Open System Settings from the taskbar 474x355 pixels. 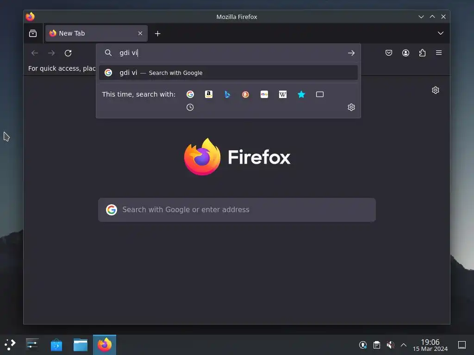(32, 345)
